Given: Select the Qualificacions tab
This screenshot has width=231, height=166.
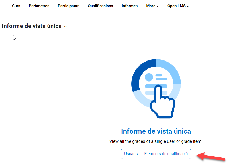Looking at the screenshot, I should (100, 6).
